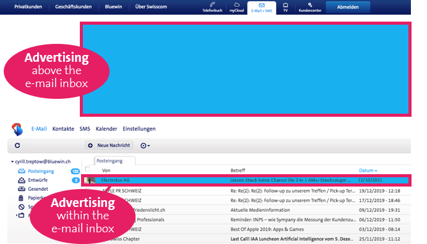Compose with Neue Nachricht button
Image resolution: width=427 pixels, height=244 pixels.
109,145
